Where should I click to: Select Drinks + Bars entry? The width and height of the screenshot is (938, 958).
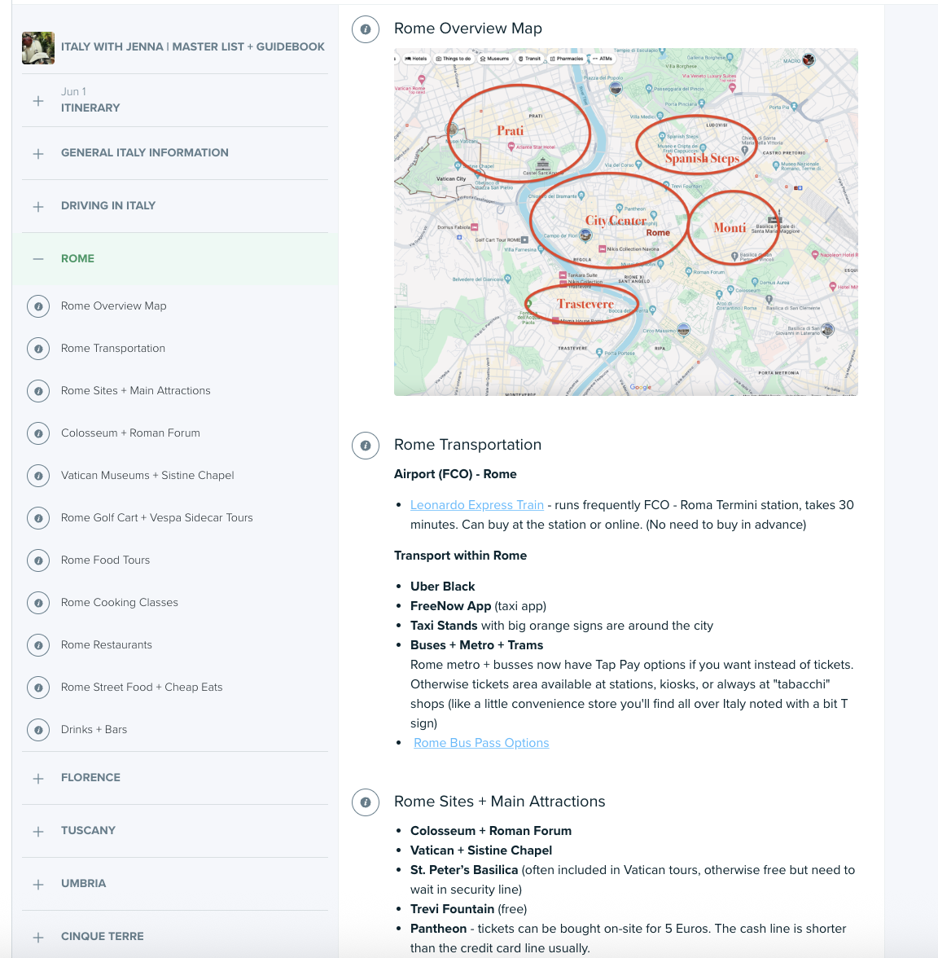coord(94,730)
